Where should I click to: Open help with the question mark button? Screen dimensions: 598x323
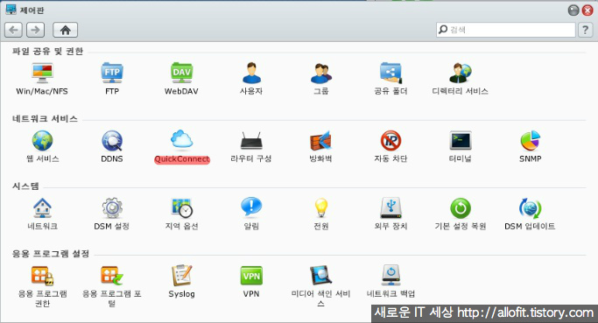[x=585, y=30]
